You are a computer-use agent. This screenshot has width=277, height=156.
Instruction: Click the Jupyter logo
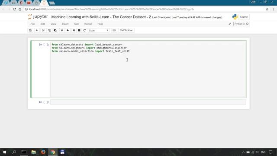pyautogui.click(x=38, y=16)
